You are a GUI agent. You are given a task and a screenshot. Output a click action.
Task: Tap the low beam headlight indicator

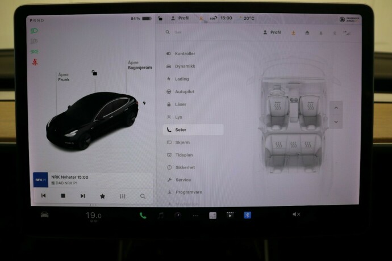[x=34, y=31]
